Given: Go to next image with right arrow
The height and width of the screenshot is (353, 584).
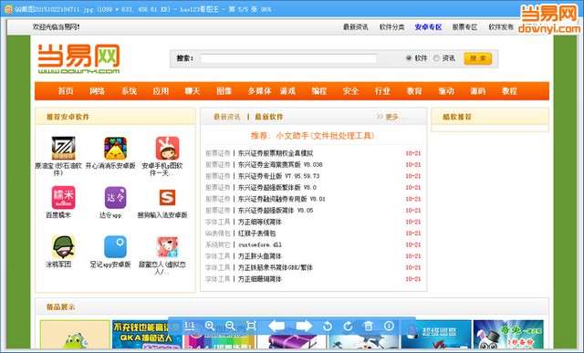Looking at the screenshot, I should [x=304, y=327].
